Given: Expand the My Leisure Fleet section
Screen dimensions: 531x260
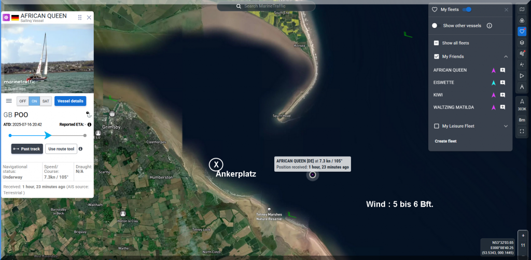Looking at the screenshot, I should pos(506,126).
